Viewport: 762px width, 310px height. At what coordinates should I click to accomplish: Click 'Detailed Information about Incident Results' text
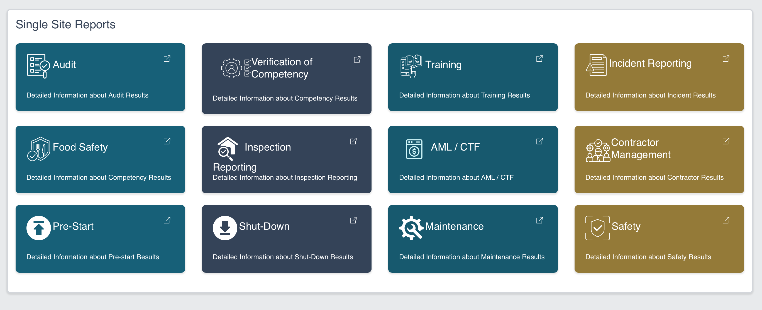pyautogui.click(x=651, y=95)
